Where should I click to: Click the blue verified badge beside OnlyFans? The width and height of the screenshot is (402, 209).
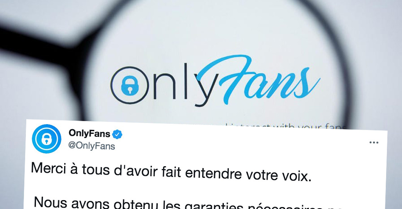tap(117, 134)
